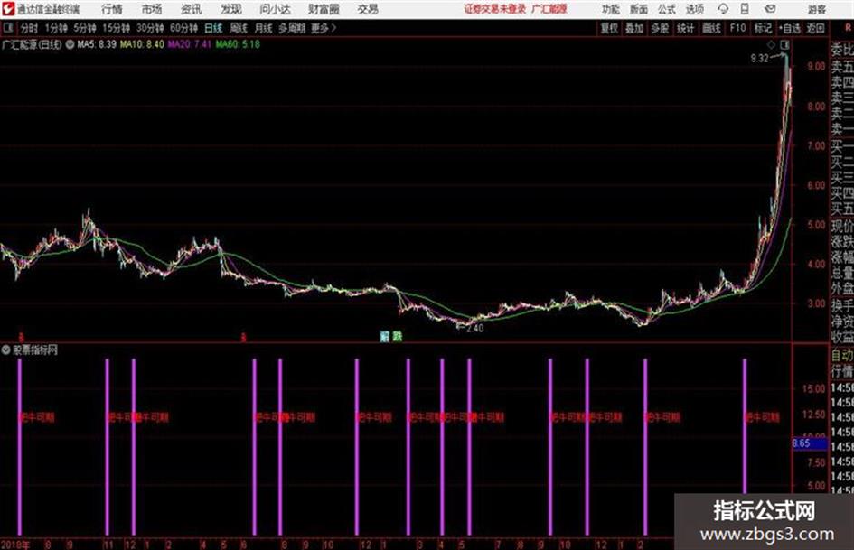This screenshot has width=854, height=550.
Task: Select the 多周期 tab
Action: click(x=292, y=28)
